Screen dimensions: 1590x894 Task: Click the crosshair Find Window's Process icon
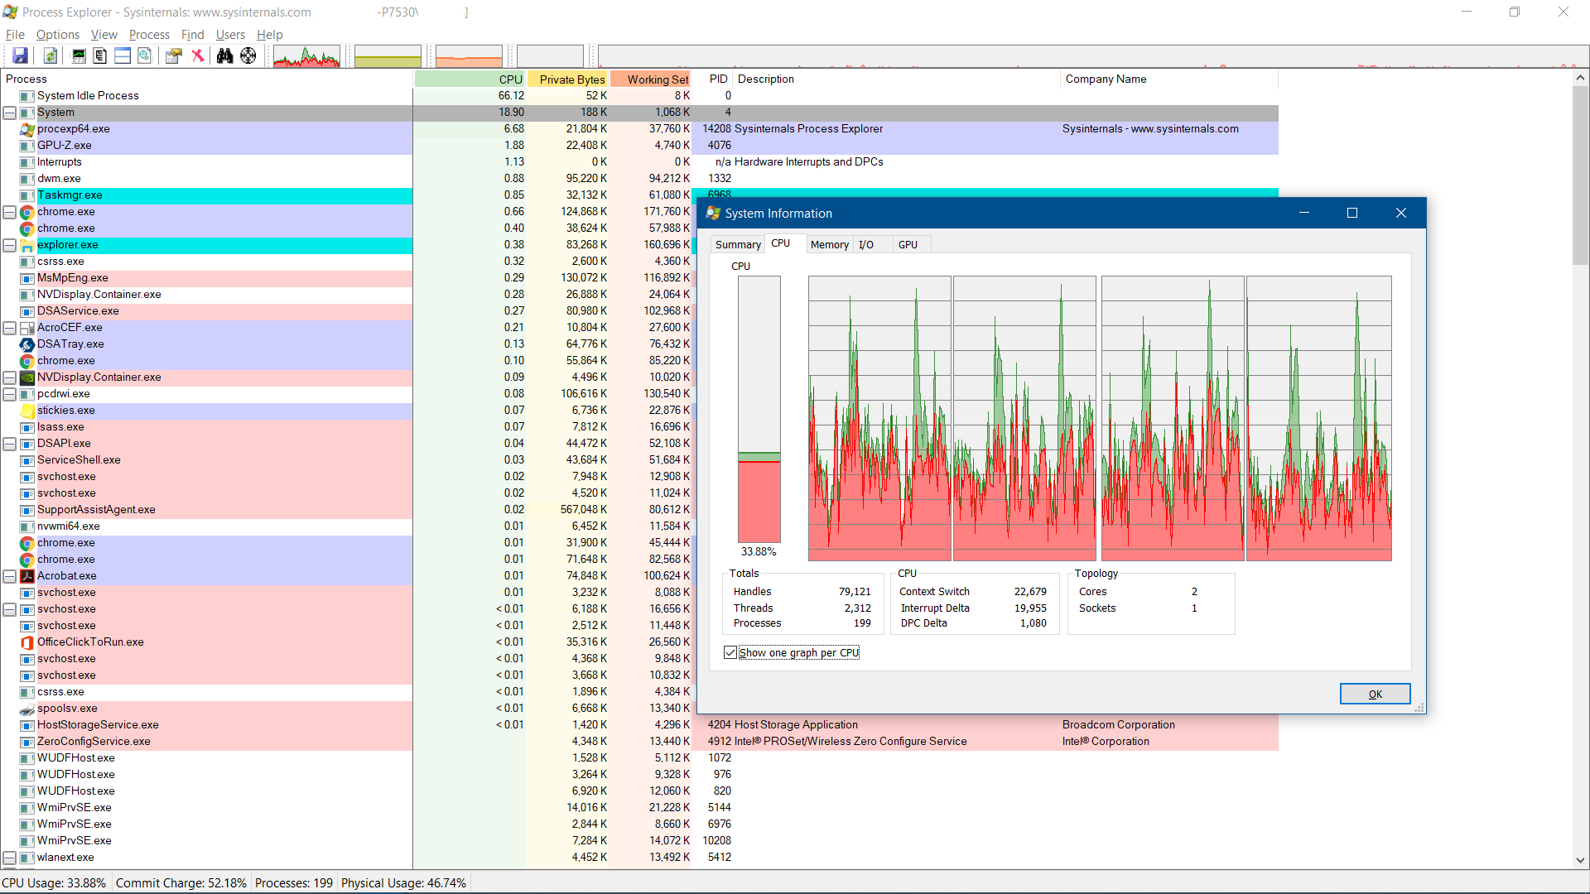pyautogui.click(x=248, y=55)
